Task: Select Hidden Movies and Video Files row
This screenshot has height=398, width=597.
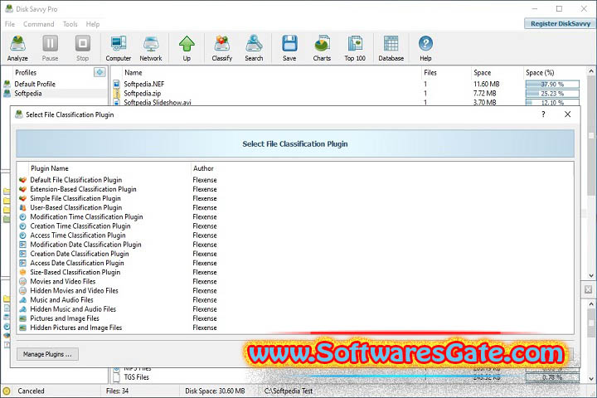Action: pos(295,290)
